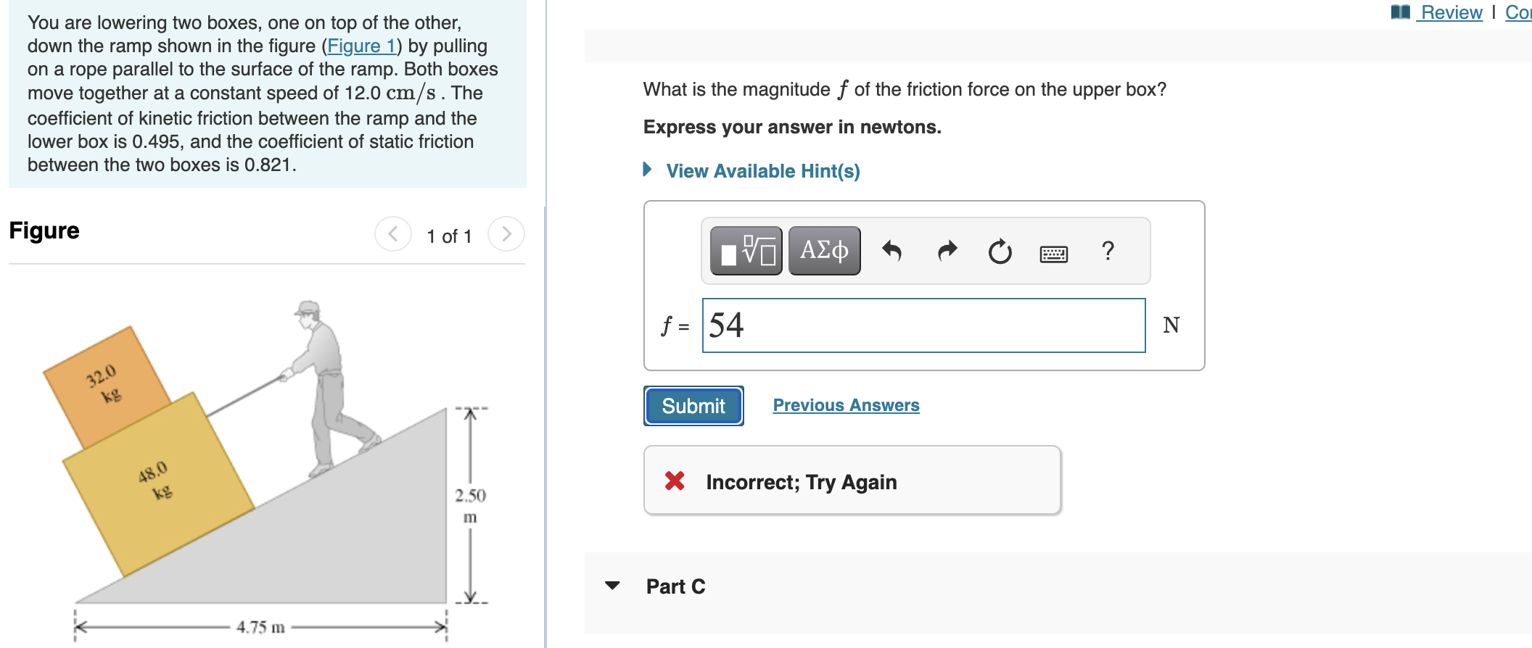Viewport: 1532px width, 648px height.
Task: Click the help question mark icon
Action: click(x=1107, y=252)
